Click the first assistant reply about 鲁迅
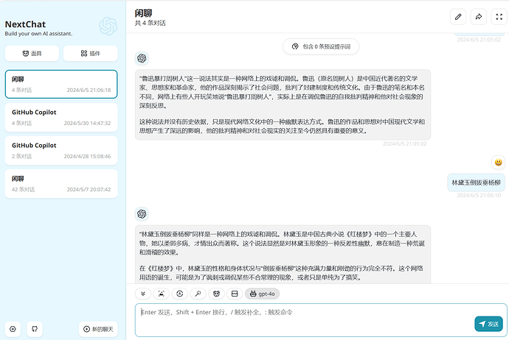Viewport: 509px width, 340px height. [283, 105]
